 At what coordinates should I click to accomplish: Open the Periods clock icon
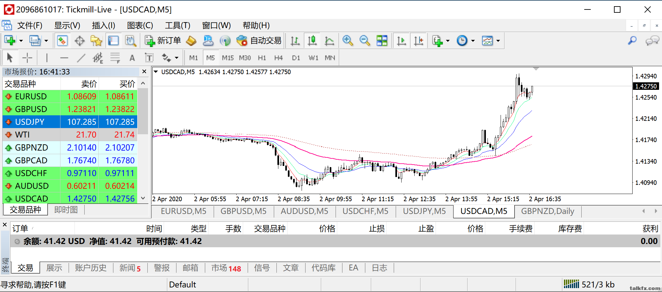[x=462, y=41]
